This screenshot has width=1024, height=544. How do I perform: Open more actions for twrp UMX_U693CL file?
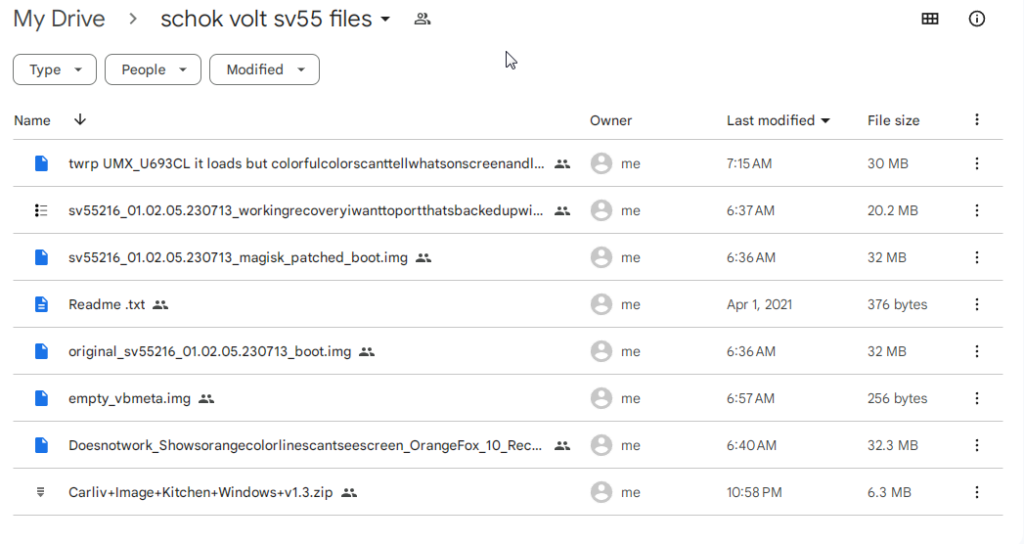977,163
